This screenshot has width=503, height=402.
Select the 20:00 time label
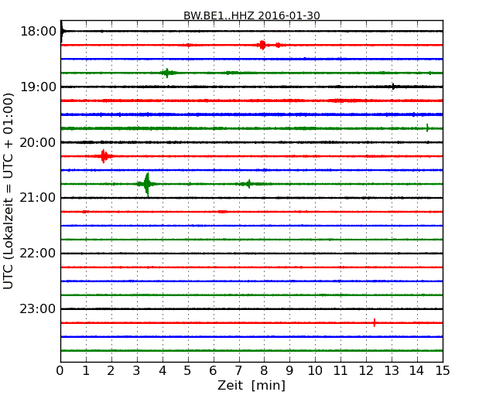coord(38,142)
